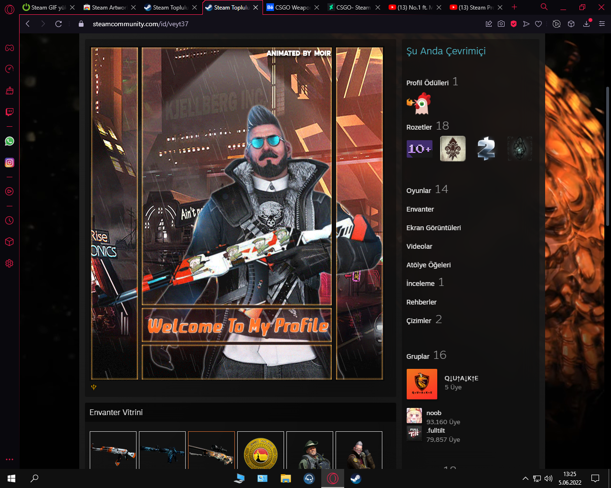Click the chicken profile award icon

point(419,103)
